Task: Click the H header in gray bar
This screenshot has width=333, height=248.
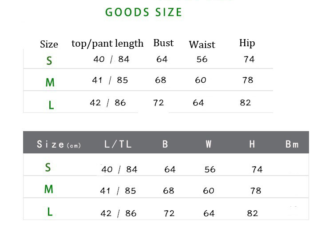Action: 252,144
